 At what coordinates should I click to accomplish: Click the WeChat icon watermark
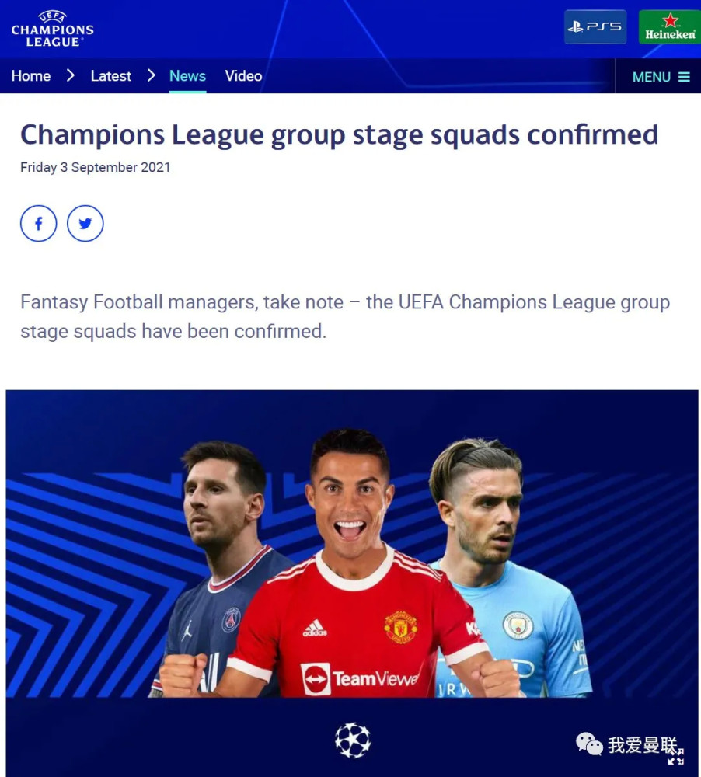pos(589,744)
